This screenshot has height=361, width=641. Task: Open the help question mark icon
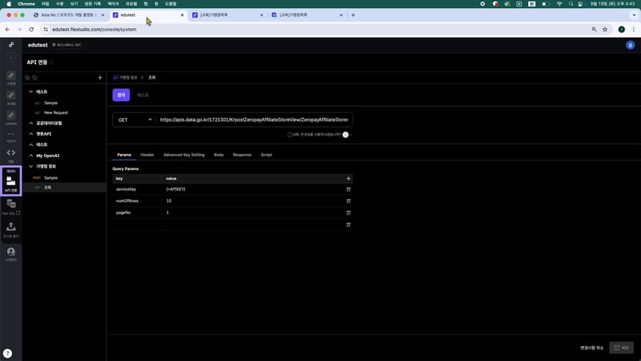tap(7, 353)
